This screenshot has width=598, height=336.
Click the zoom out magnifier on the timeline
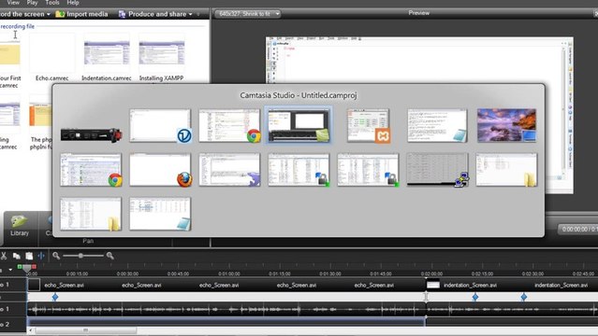click(56, 256)
